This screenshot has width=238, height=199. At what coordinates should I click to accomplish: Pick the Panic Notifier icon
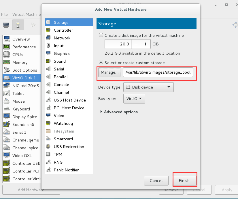48,170
